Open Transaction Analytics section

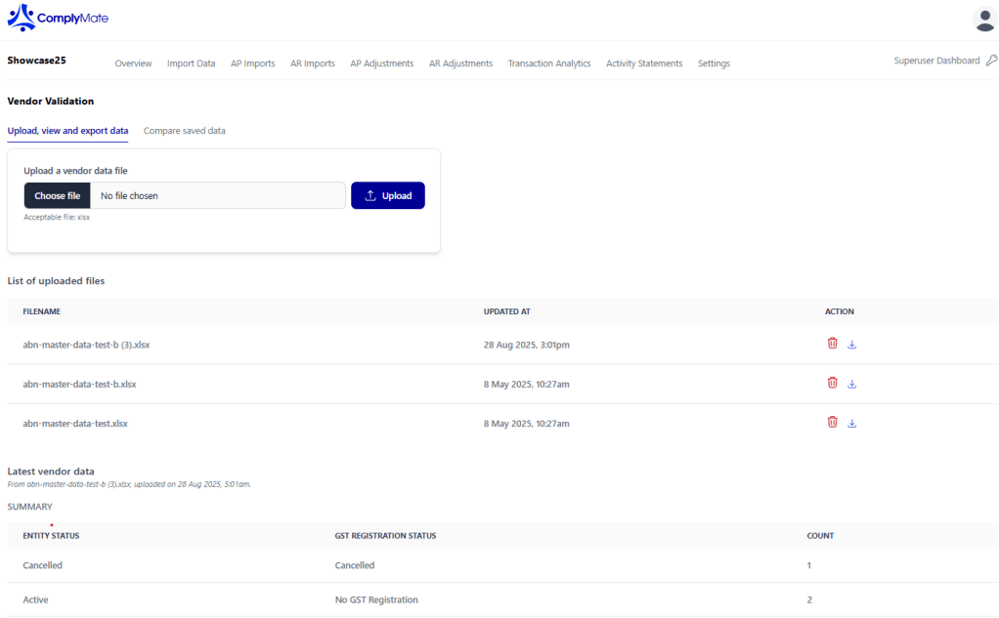[x=548, y=63]
